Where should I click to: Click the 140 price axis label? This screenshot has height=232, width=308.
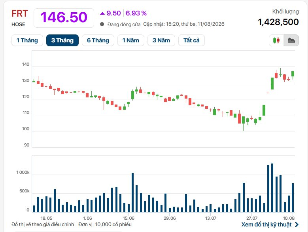[26, 64]
